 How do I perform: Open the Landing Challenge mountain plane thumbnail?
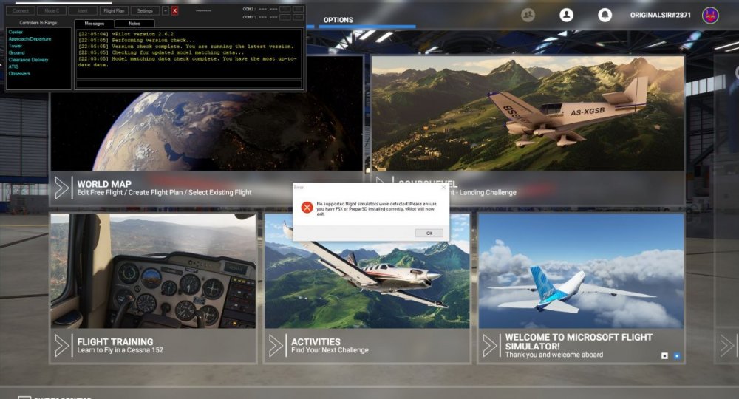(528, 114)
